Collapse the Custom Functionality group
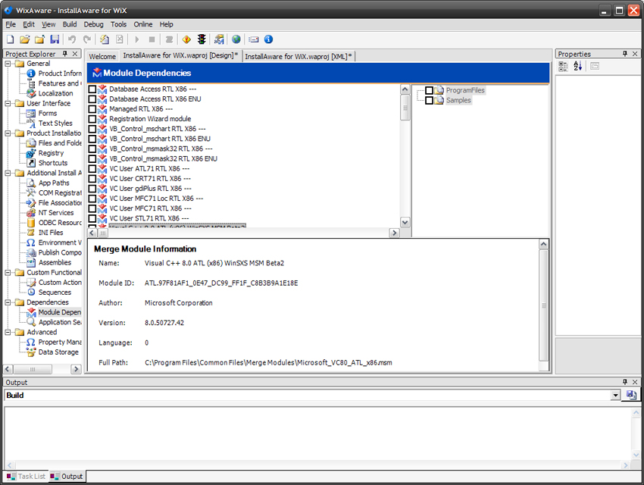 (x=8, y=272)
